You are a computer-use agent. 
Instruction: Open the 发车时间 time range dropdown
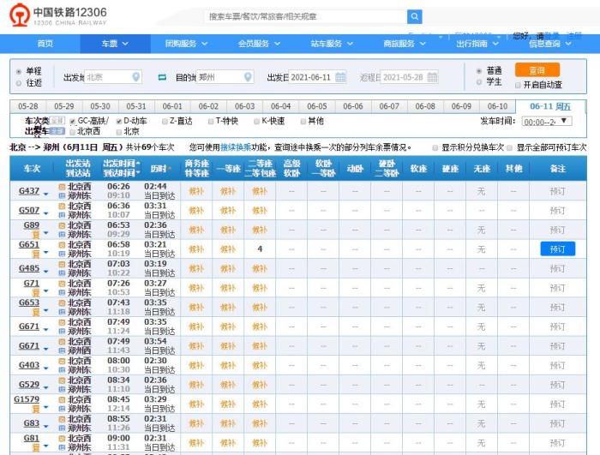click(547, 122)
